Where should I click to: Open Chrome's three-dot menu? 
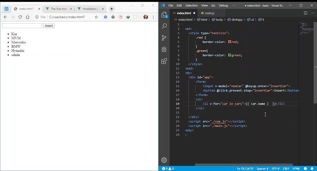coord(153,17)
